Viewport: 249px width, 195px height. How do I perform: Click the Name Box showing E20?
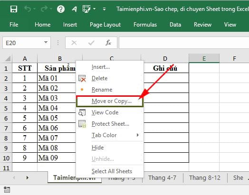(27, 43)
